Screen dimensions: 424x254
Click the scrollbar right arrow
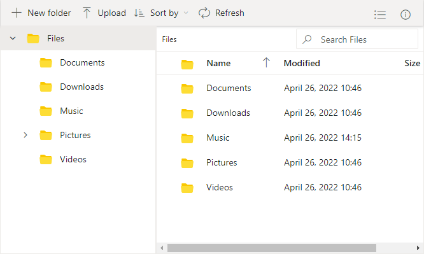[418, 248]
